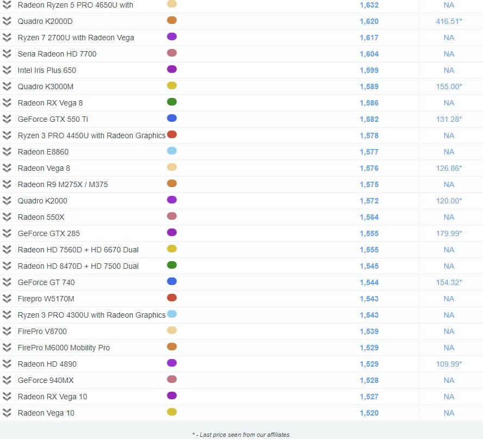Click green swatch beside Radeon RX Vega 8

point(171,102)
